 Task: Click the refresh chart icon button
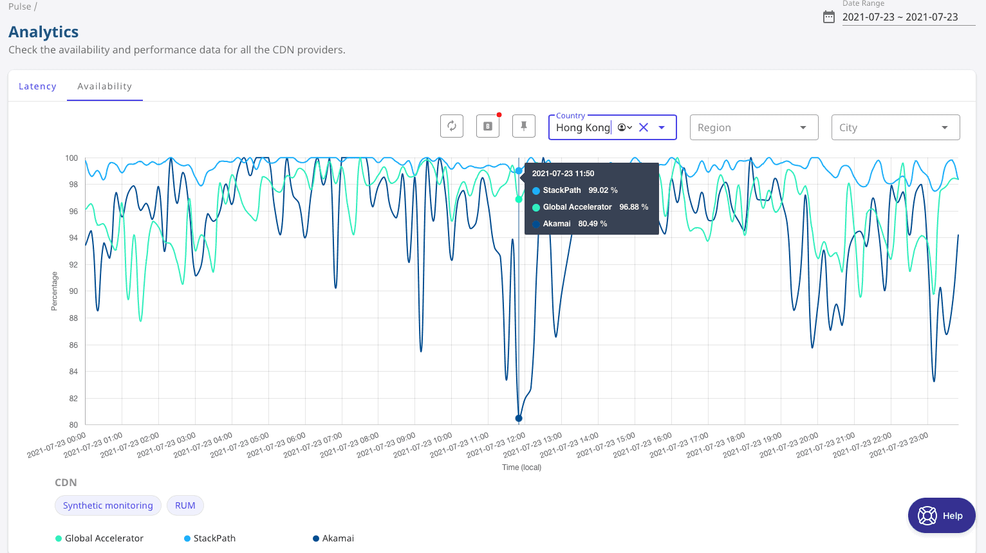(452, 126)
